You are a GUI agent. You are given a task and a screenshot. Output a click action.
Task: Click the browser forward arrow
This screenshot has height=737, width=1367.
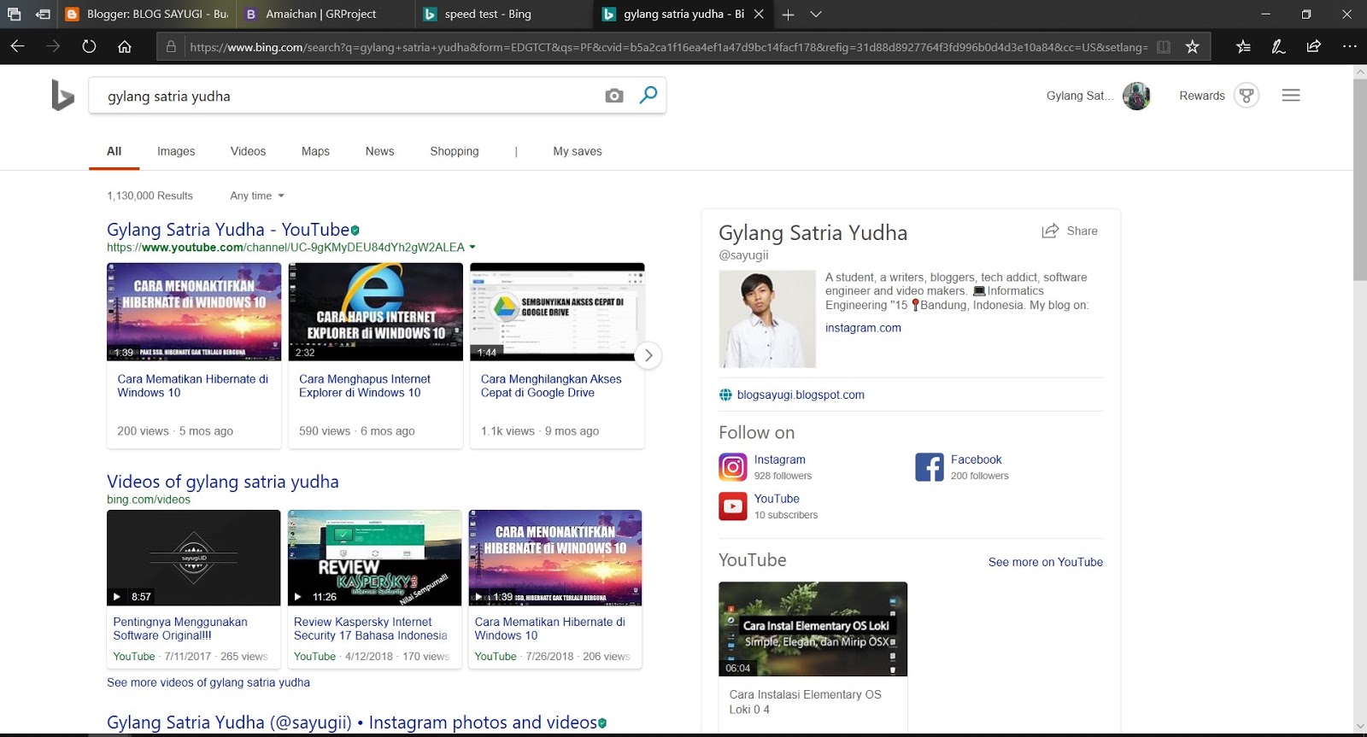tap(53, 46)
